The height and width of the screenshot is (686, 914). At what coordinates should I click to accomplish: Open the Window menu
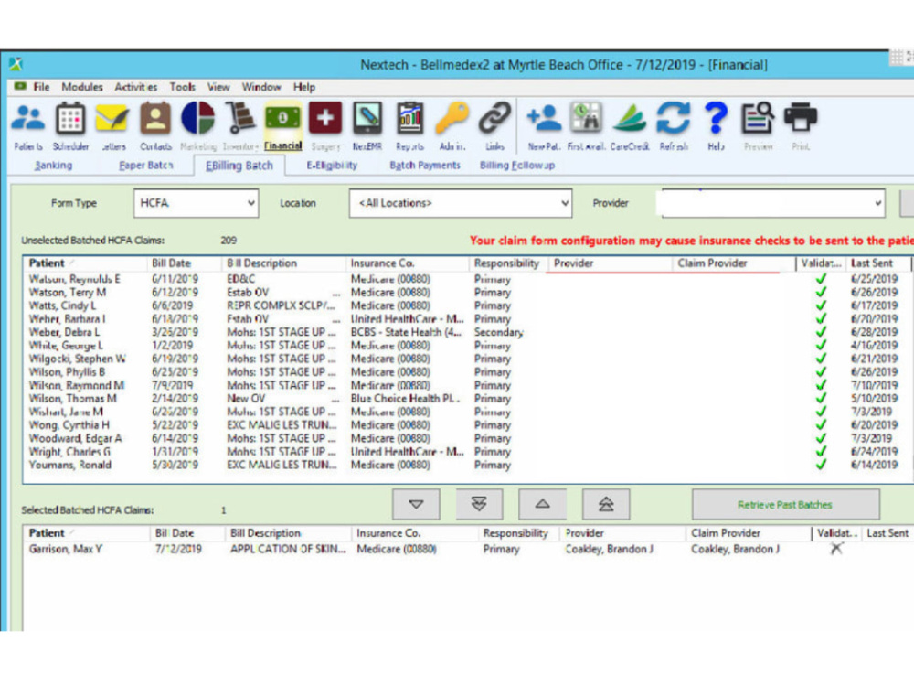[261, 87]
